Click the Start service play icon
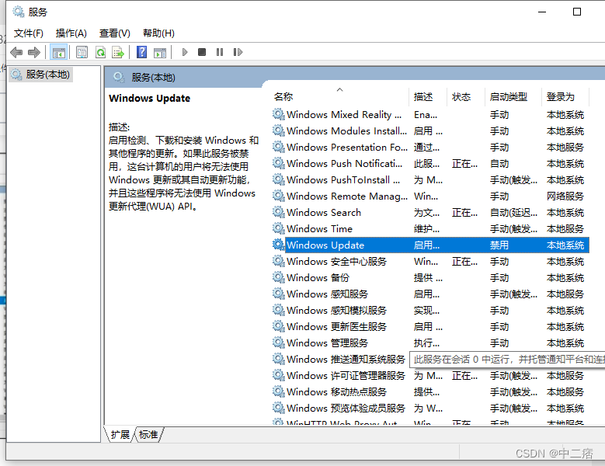 tap(184, 52)
